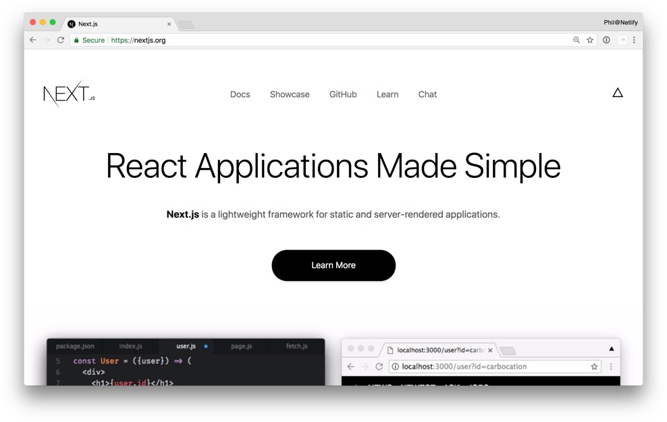Image resolution: width=667 pixels, height=422 pixels.
Task: Click the back arrow in the embedded localhost browser
Action: [350, 366]
